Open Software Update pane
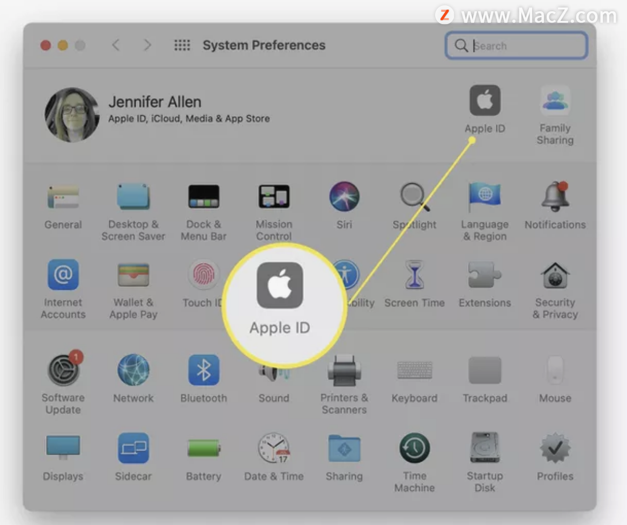Viewport: 627px width, 525px height. coord(64,369)
